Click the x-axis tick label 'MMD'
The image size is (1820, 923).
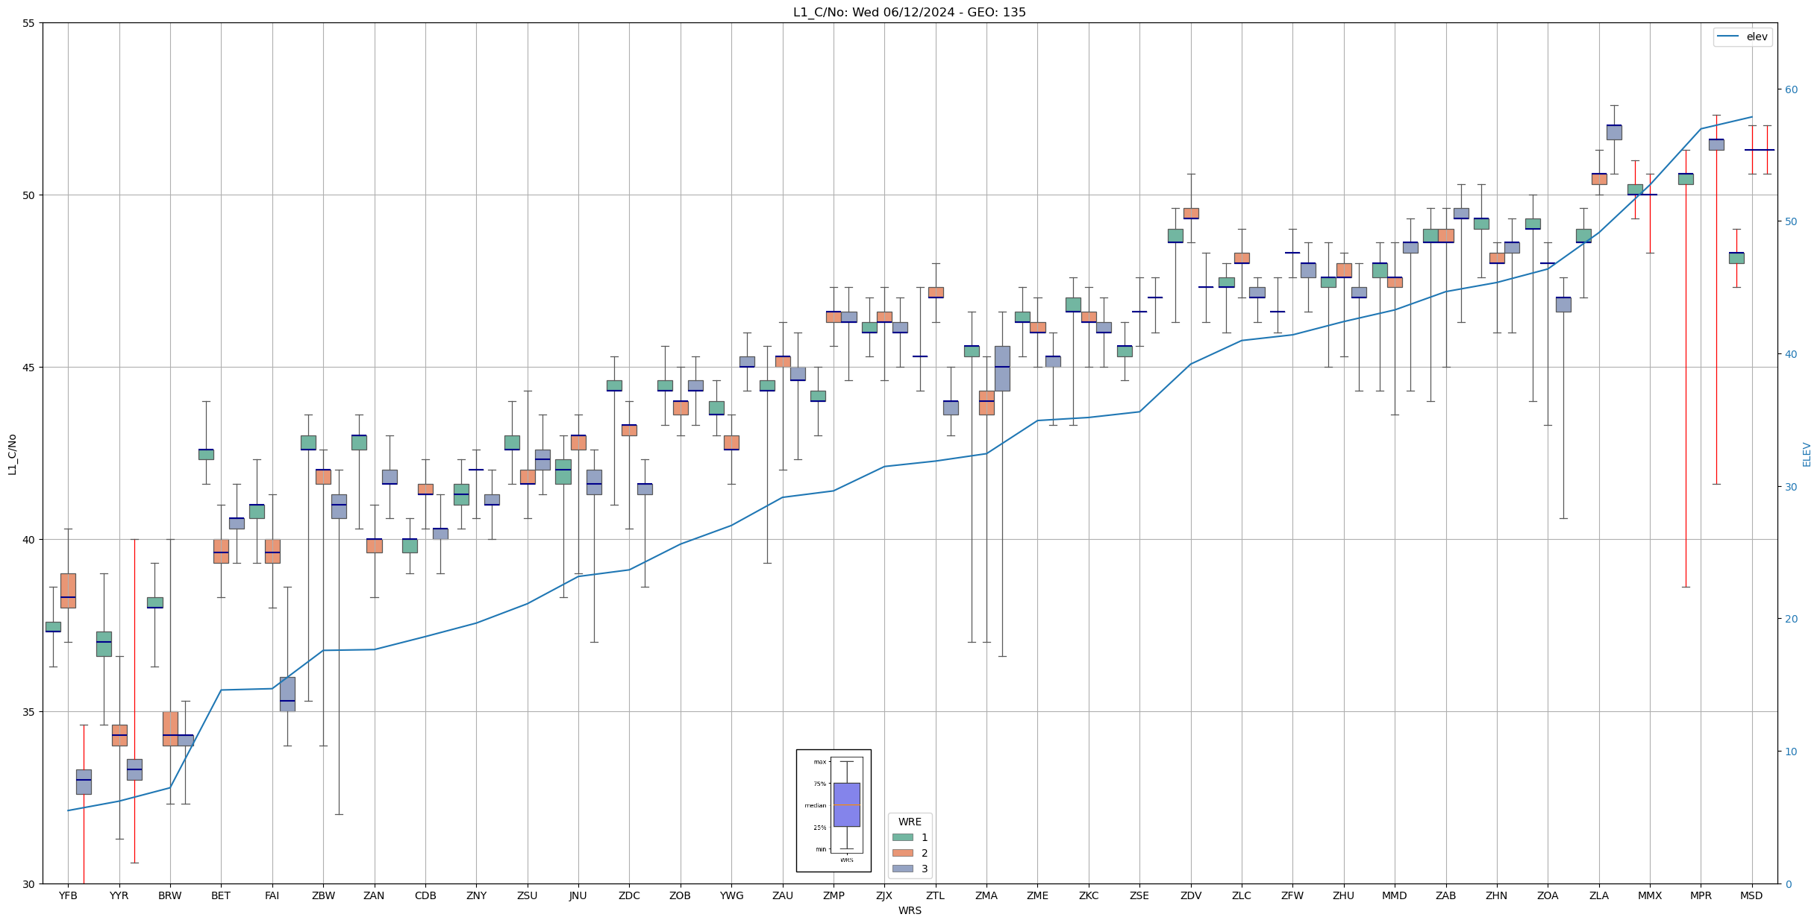1395,895
